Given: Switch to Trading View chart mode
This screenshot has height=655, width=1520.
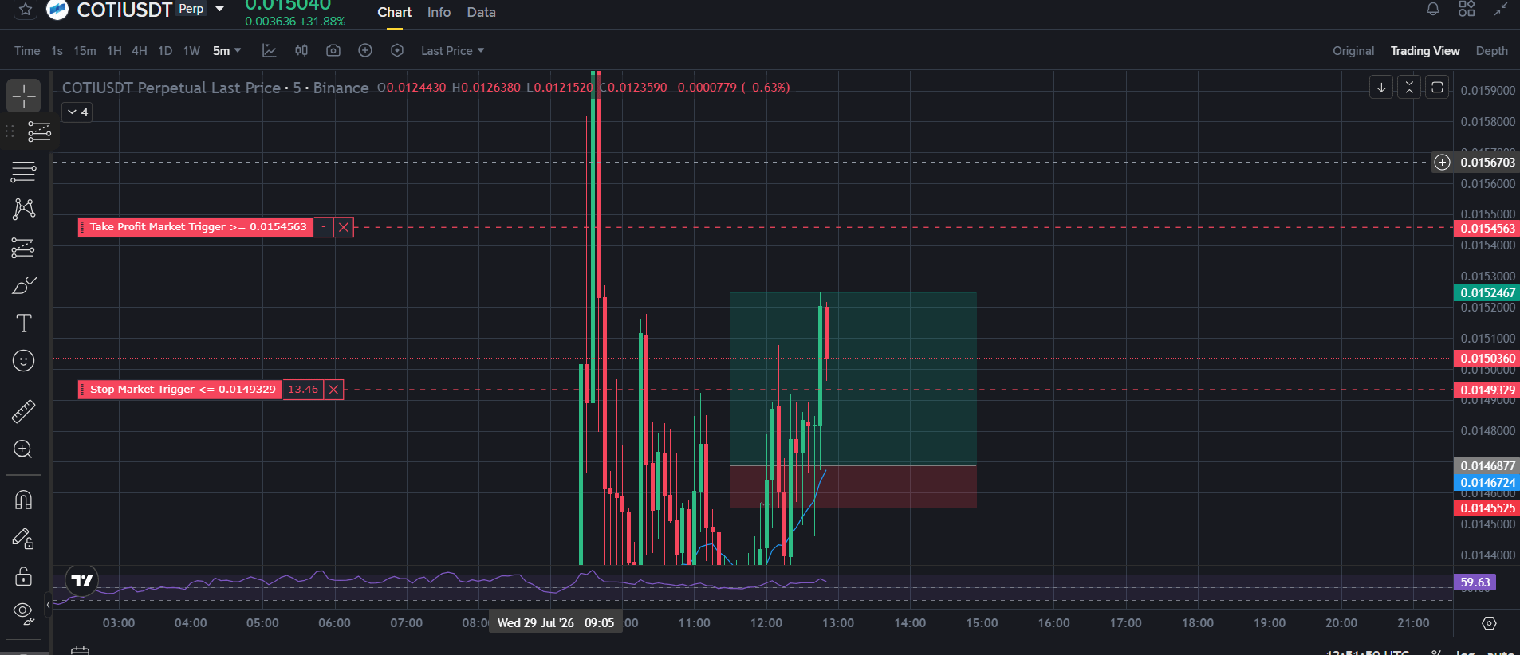Looking at the screenshot, I should [x=1425, y=50].
